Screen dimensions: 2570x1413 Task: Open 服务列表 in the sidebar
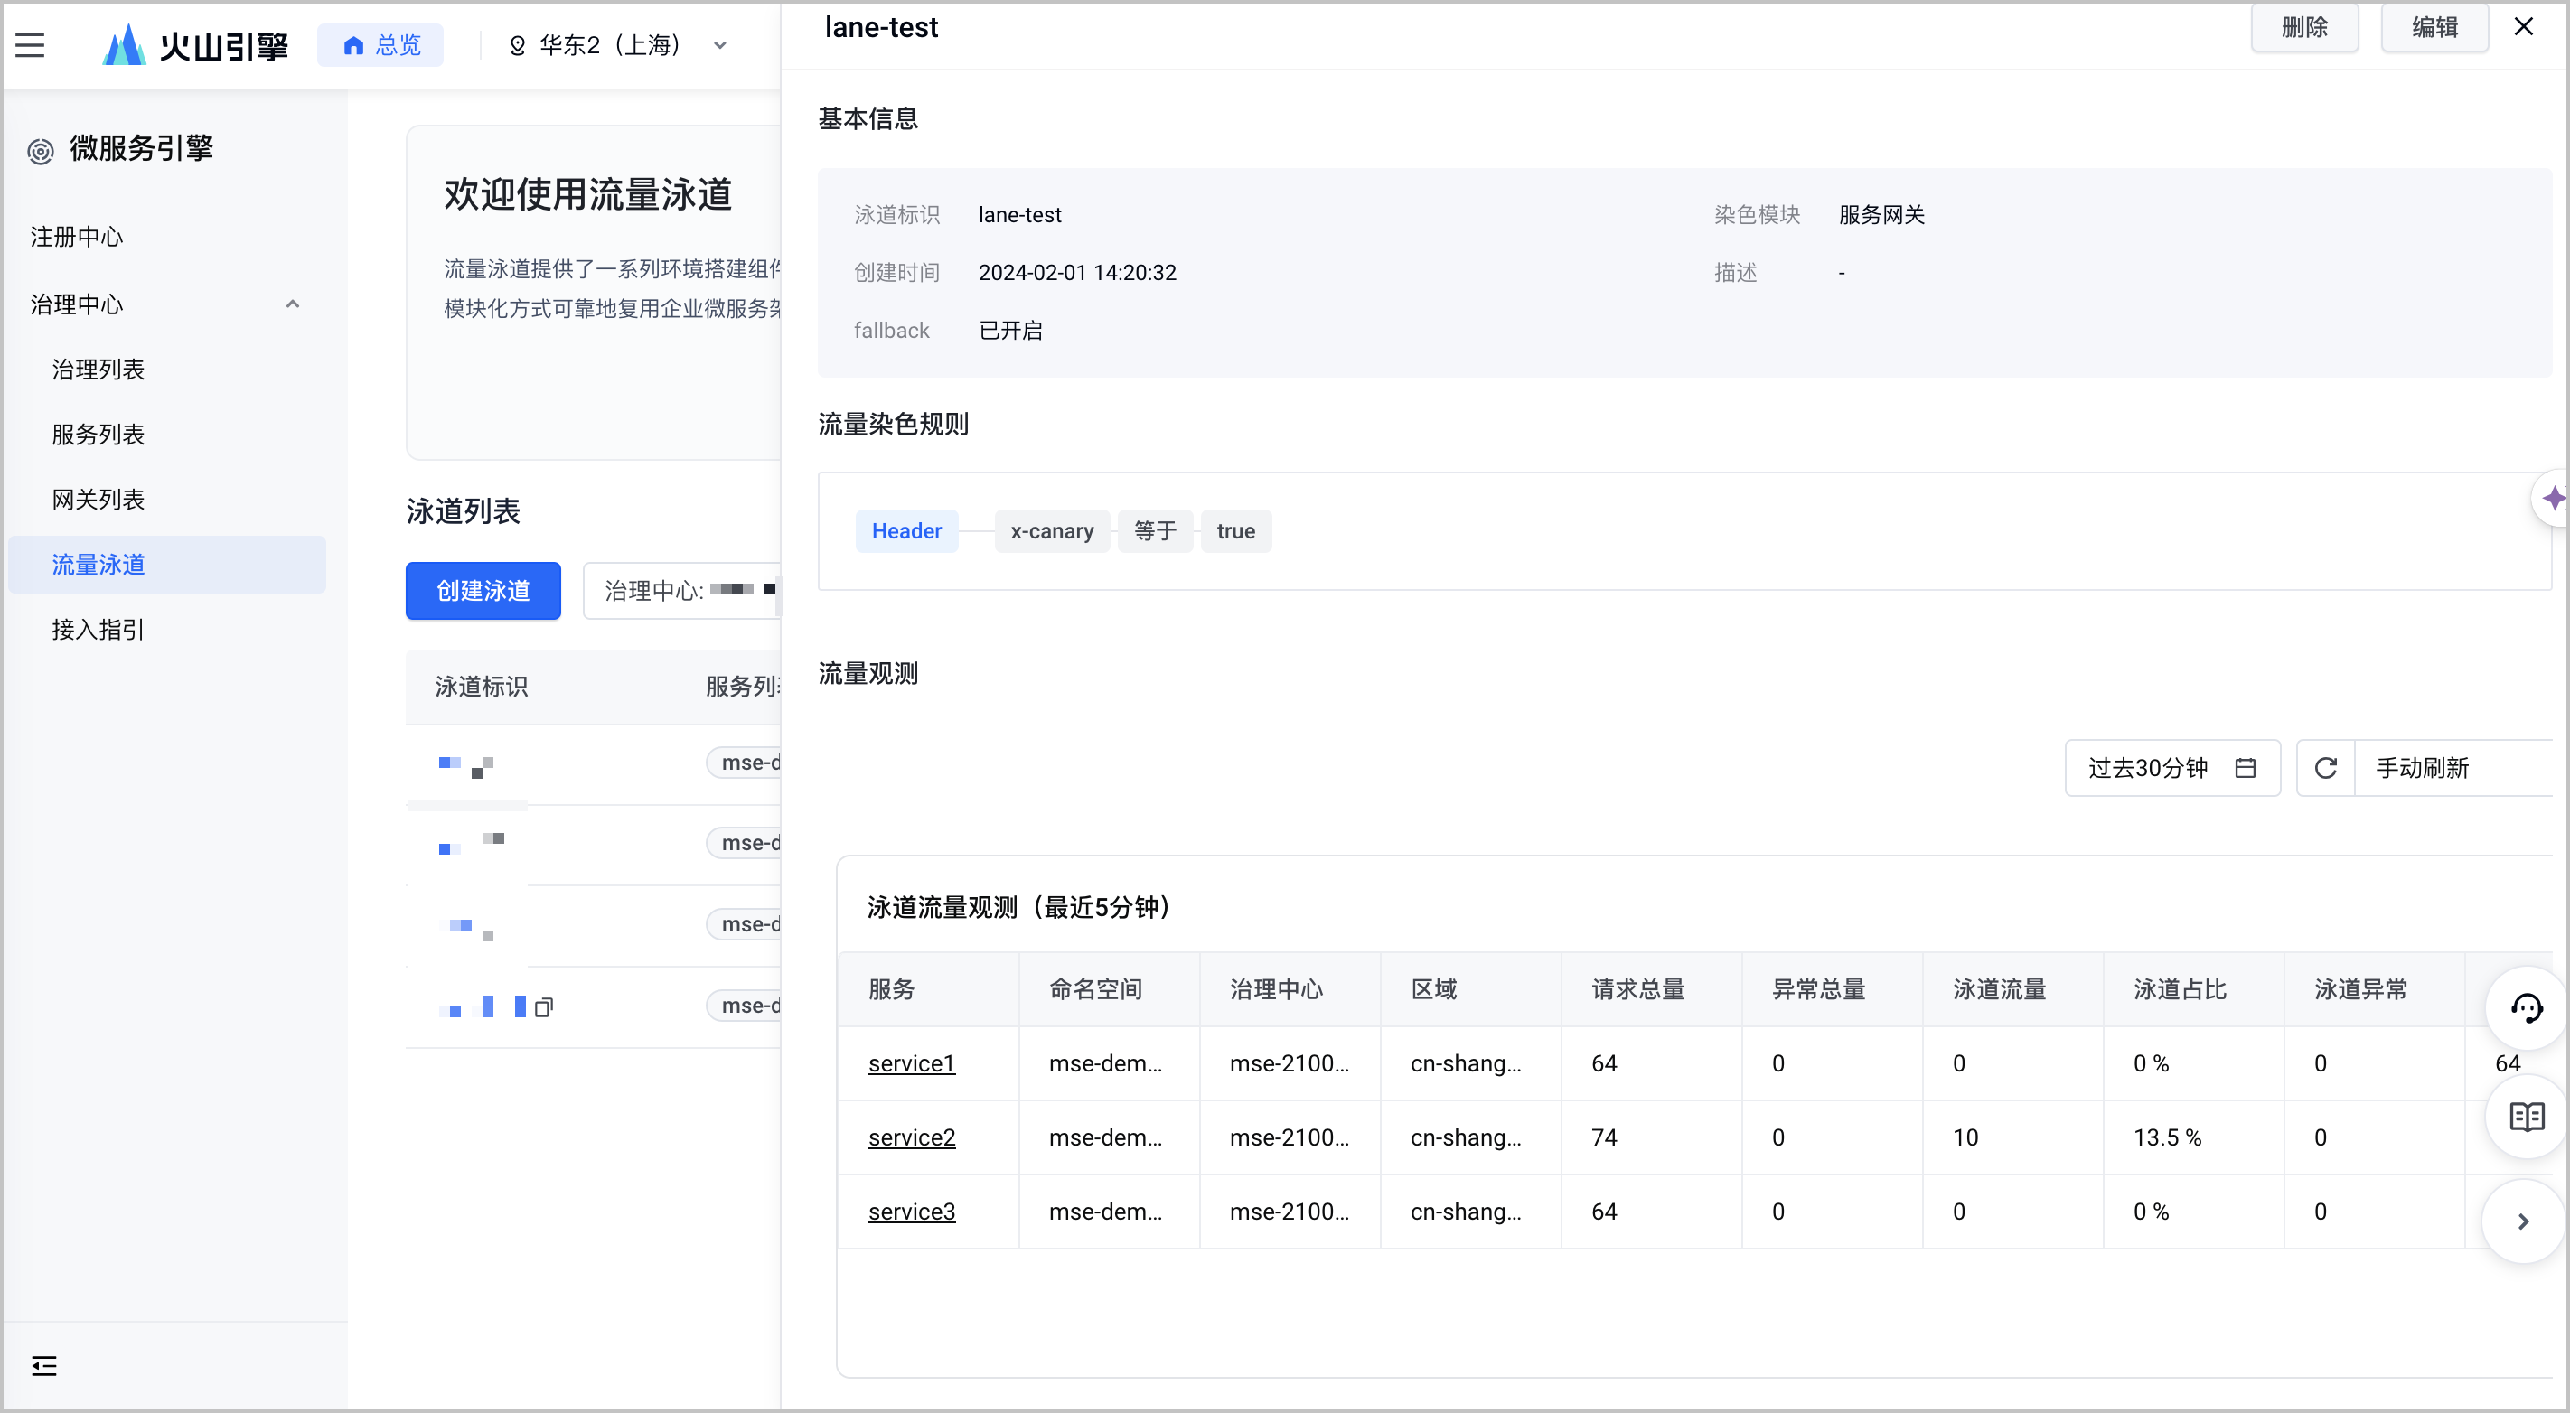click(98, 434)
